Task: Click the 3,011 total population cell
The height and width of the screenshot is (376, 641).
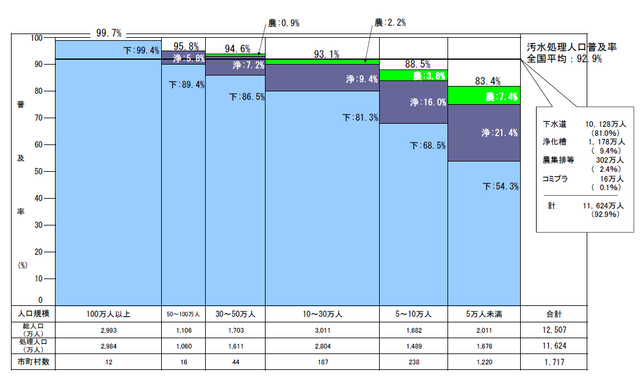Action: coord(322,330)
